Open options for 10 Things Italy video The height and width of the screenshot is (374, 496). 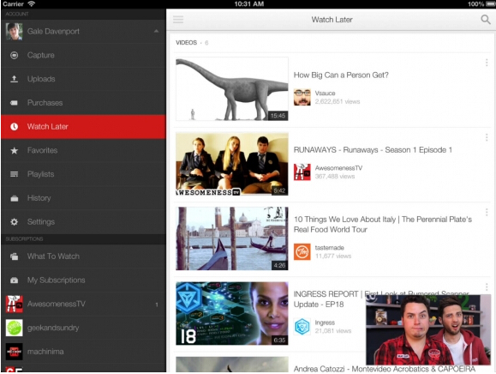pos(487,212)
